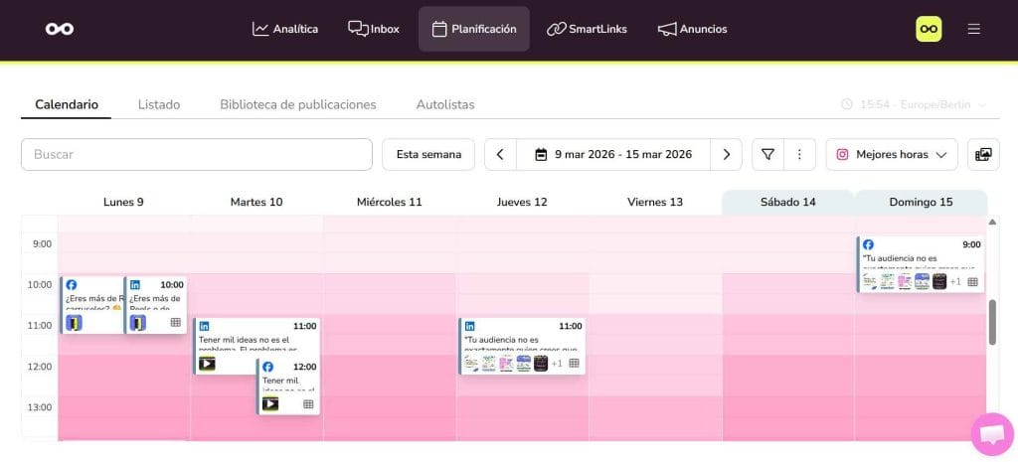Click the Esta semana button

(428, 154)
